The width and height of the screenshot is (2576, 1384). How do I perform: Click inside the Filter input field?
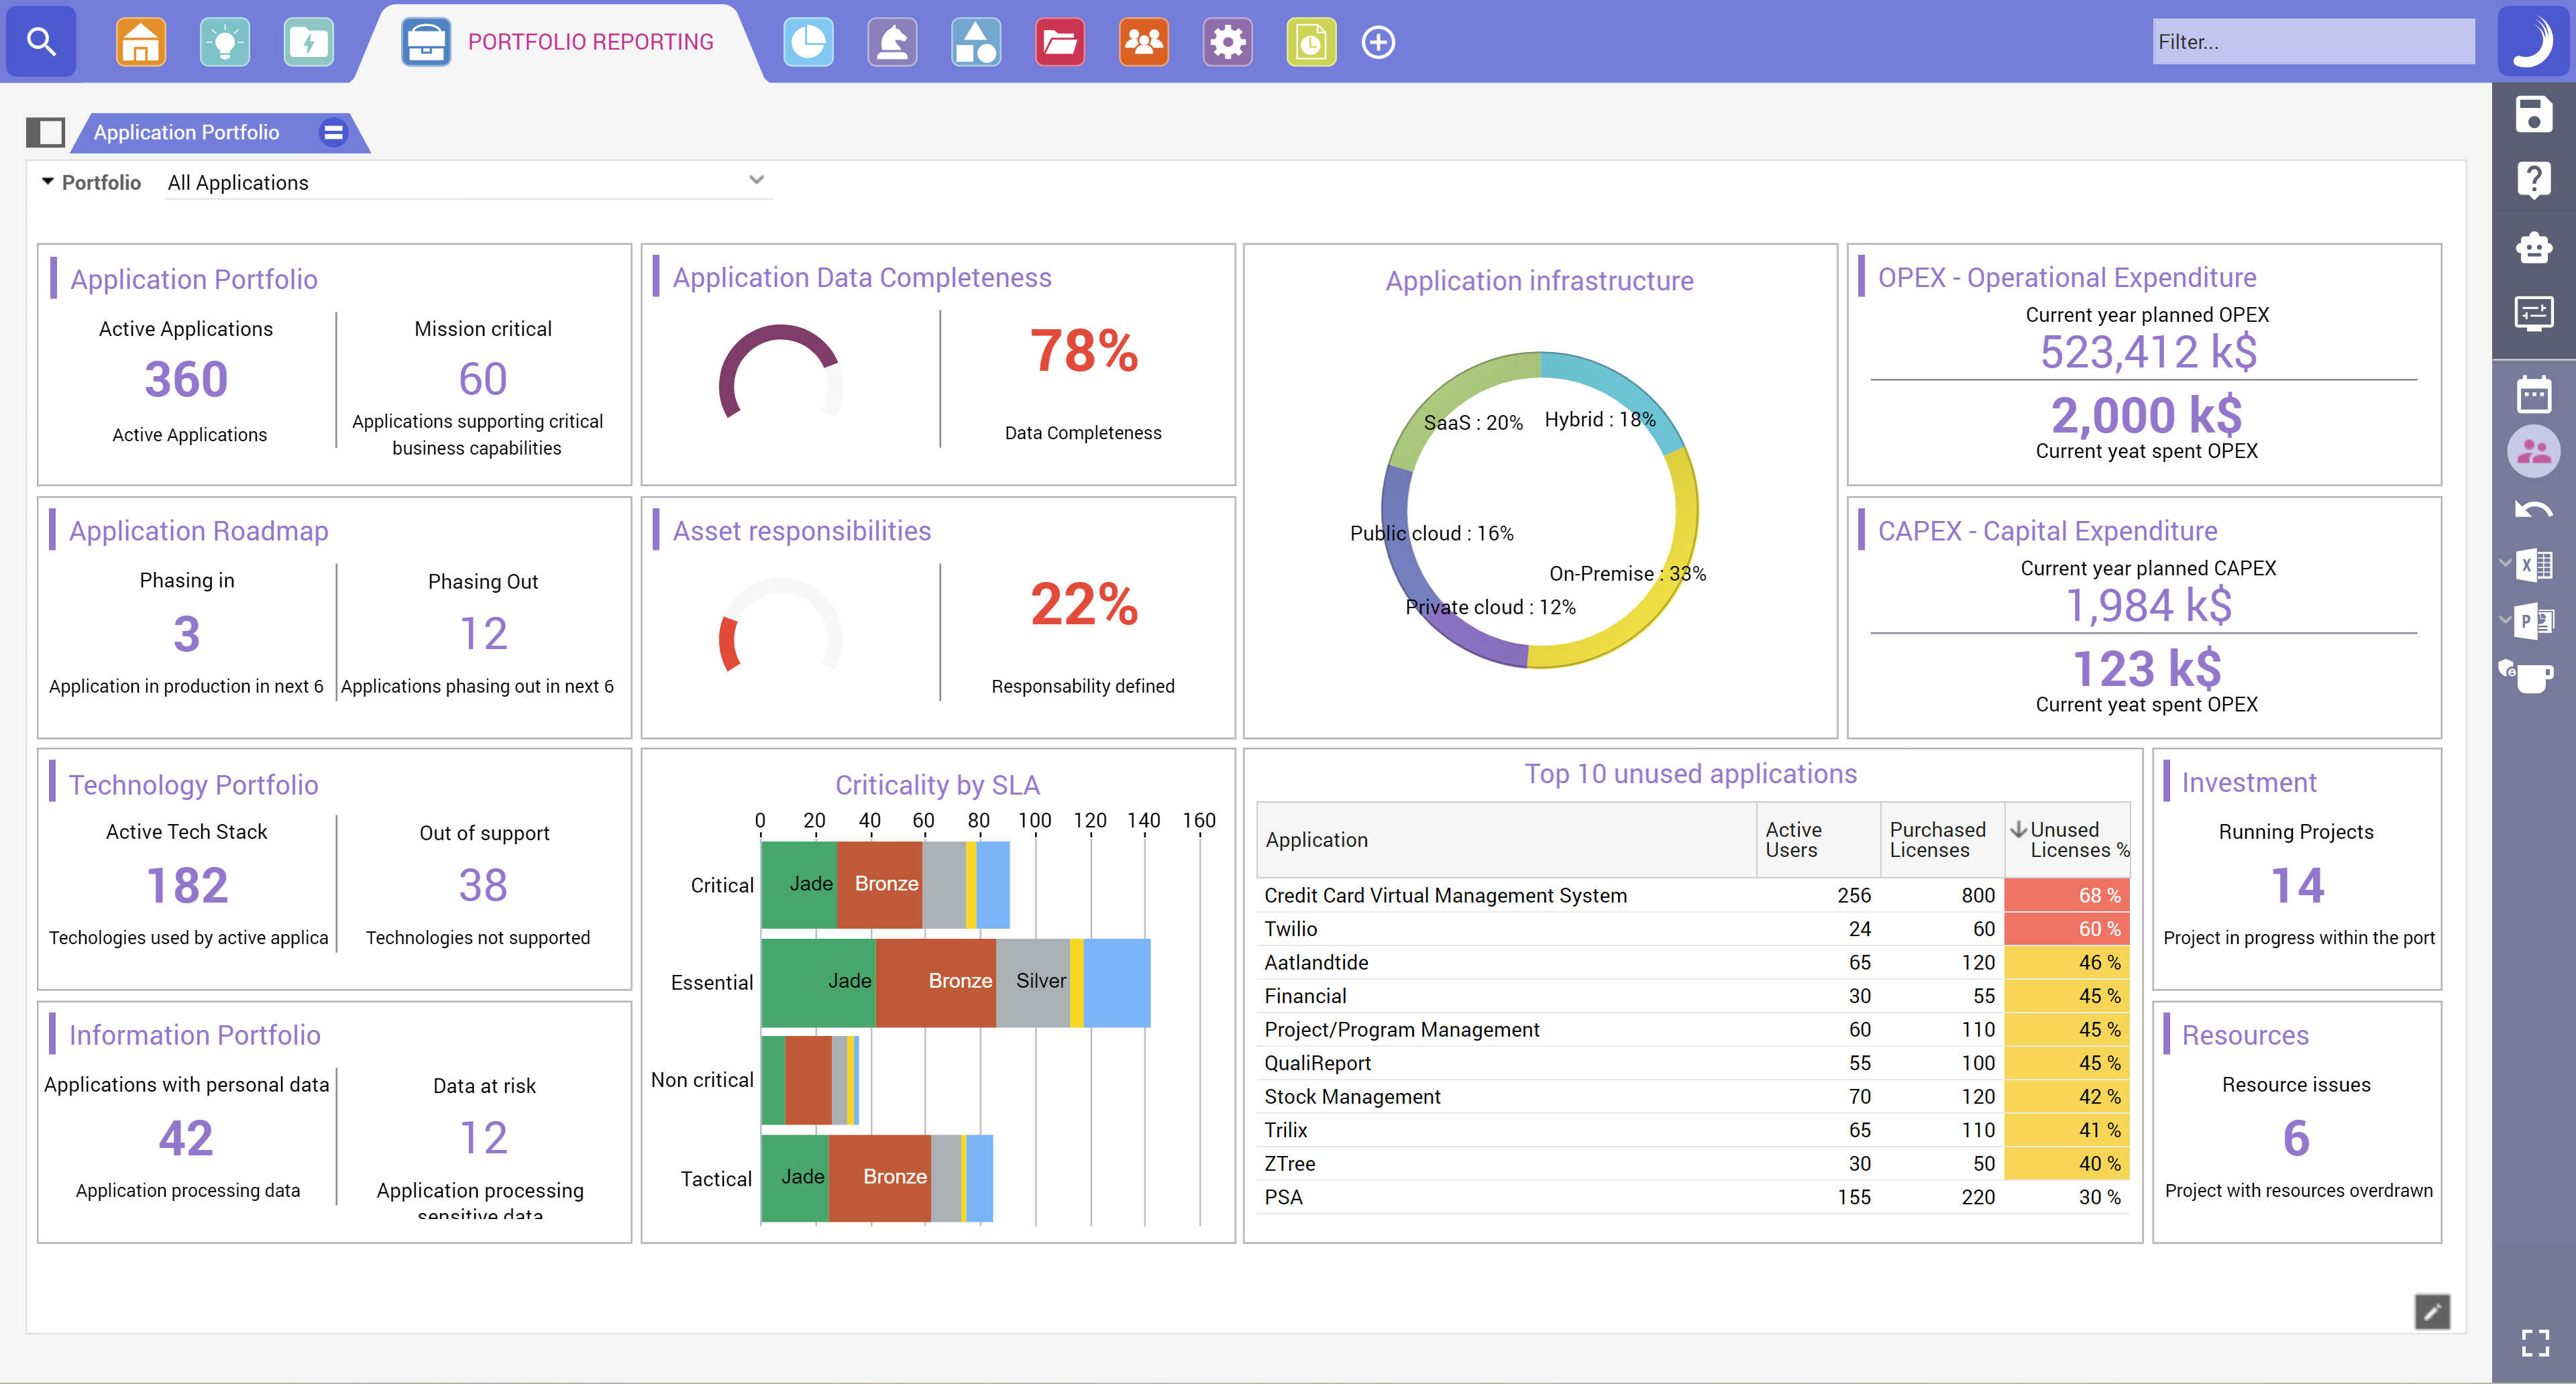tap(2311, 42)
